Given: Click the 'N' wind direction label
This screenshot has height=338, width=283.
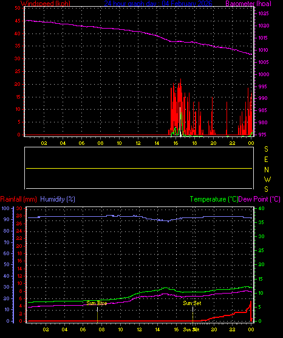Looking at the screenshot, I should click(x=267, y=170).
